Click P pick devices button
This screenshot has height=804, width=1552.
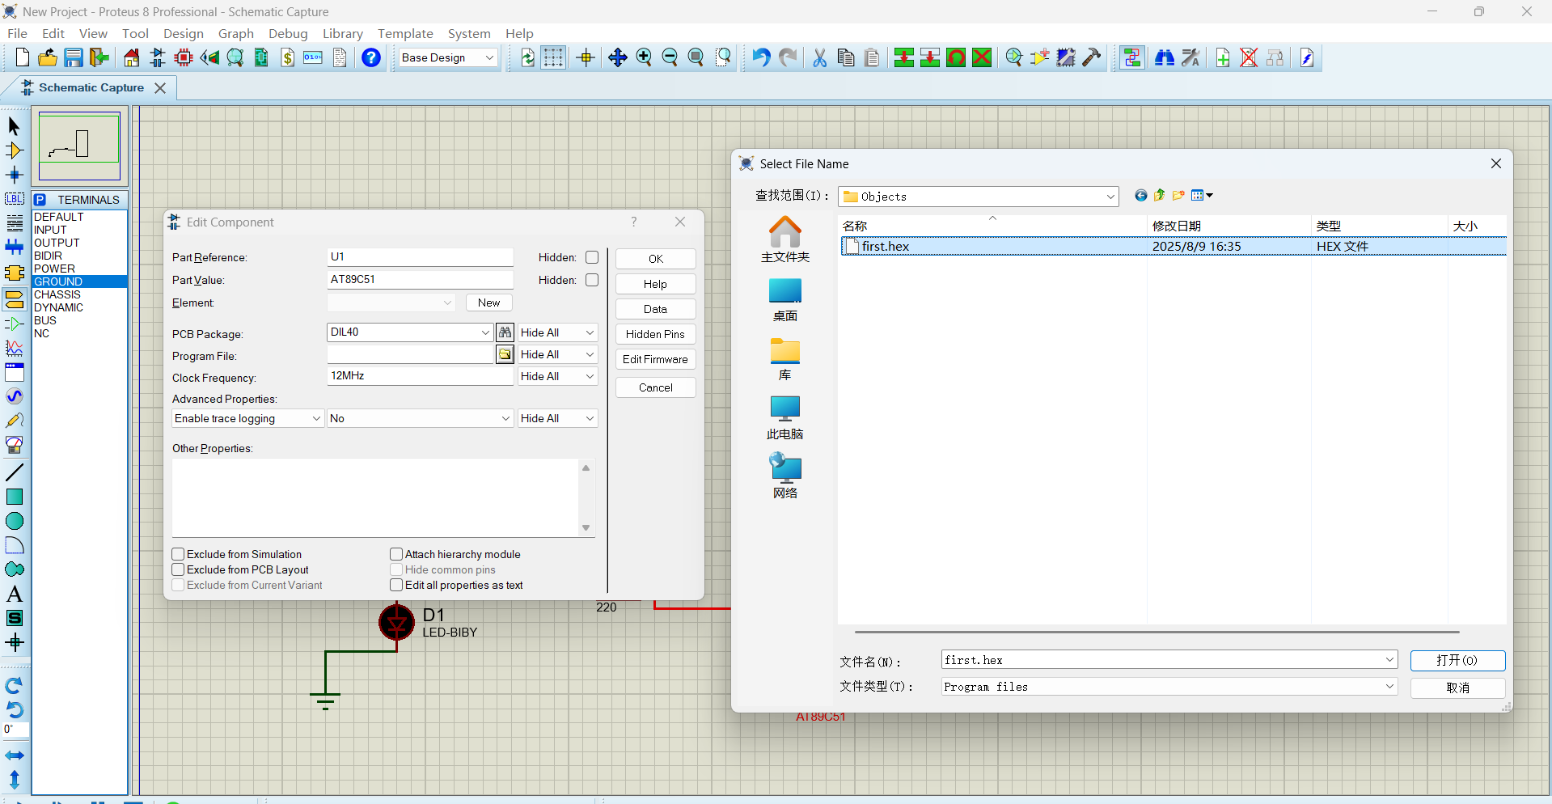tap(40, 200)
